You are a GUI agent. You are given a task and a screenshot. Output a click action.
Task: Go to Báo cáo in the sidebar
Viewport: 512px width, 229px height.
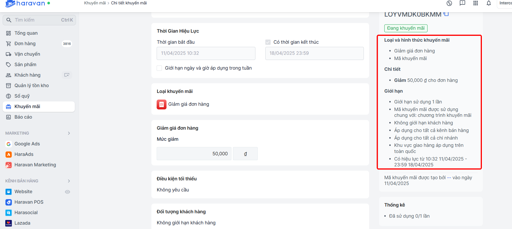pos(23,117)
